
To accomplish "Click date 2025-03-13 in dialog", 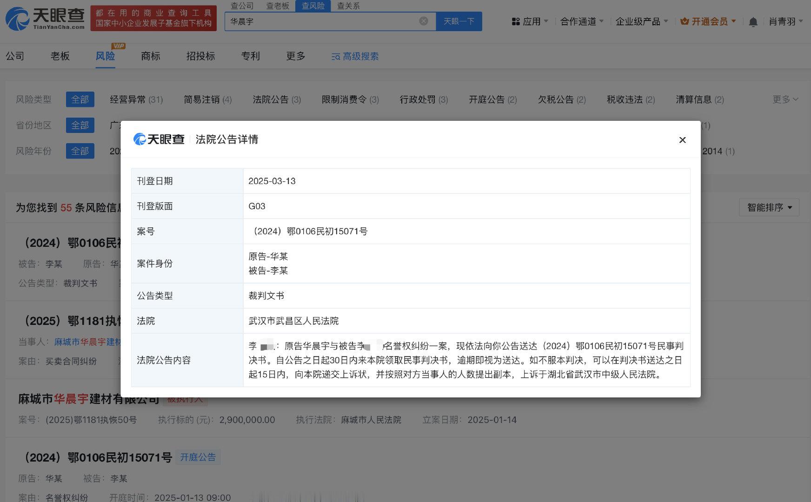I will [x=272, y=181].
